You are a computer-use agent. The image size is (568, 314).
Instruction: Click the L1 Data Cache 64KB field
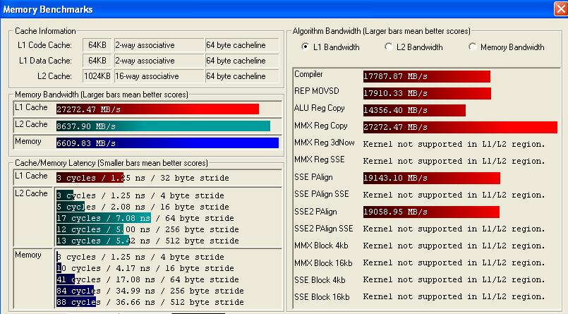[97, 61]
